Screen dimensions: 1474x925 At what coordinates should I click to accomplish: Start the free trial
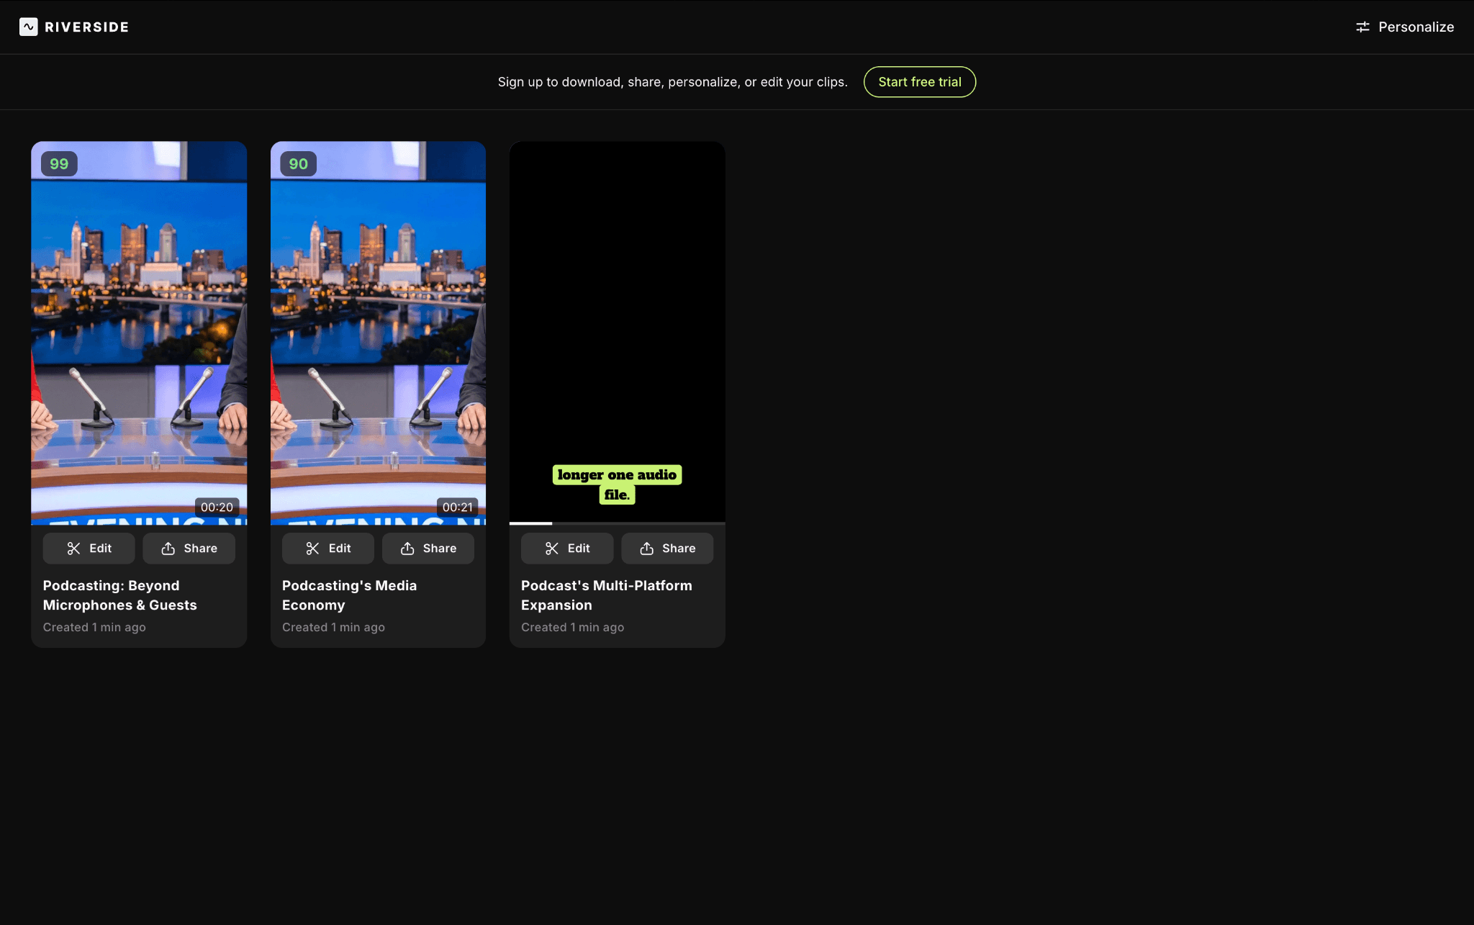(x=919, y=82)
